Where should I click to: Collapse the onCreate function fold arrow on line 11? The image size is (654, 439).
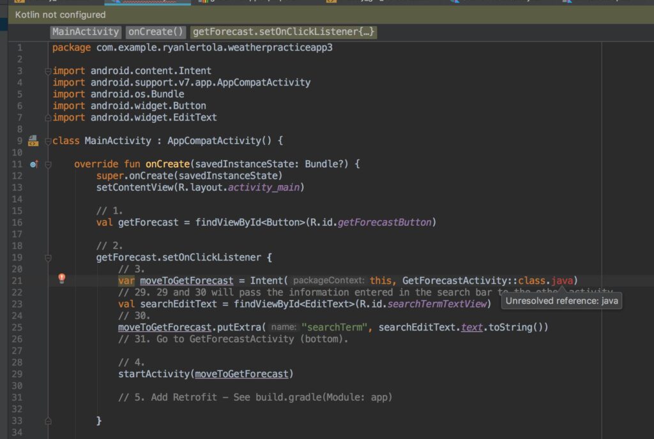pos(48,164)
